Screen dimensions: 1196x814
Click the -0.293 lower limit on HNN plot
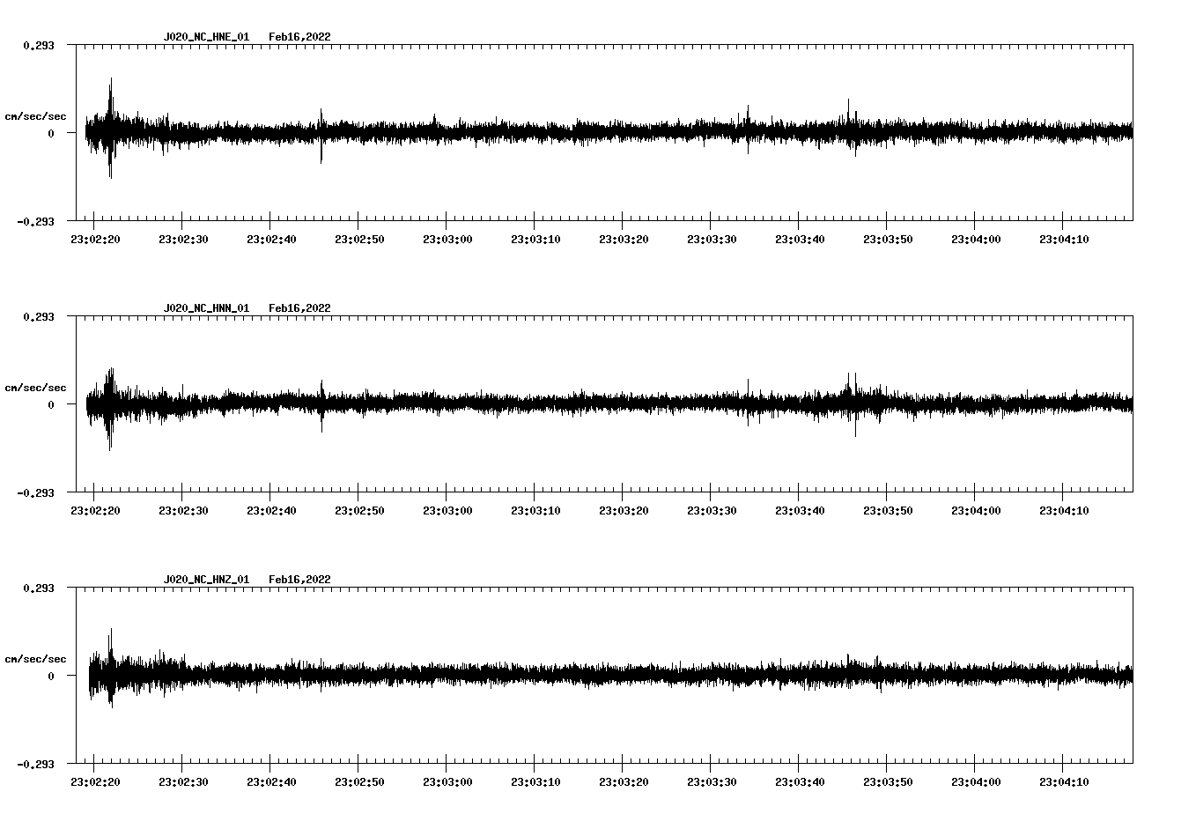[35, 492]
